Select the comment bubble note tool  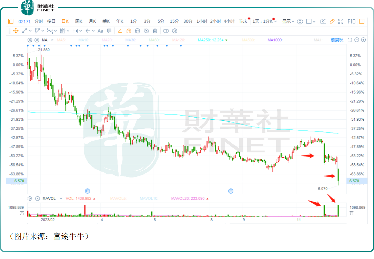109,31
